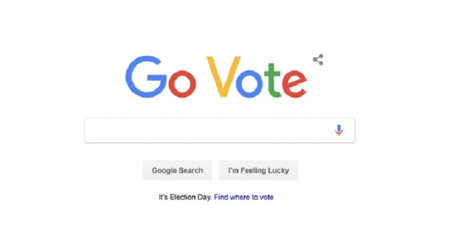The image size is (451, 249).
Task: Click the blue o in Vote
Action: pos(249,84)
